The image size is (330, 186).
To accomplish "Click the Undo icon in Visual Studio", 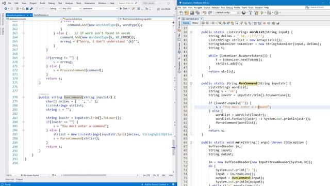I will pos(37,9).
